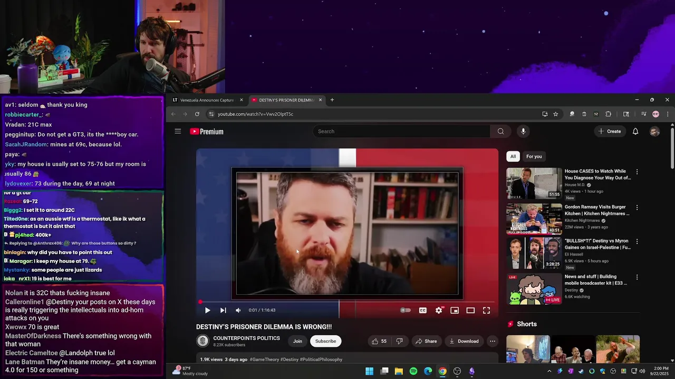Install app icon in address bar
Image resolution: width=675 pixels, height=379 pixels.
pos(545,114)
